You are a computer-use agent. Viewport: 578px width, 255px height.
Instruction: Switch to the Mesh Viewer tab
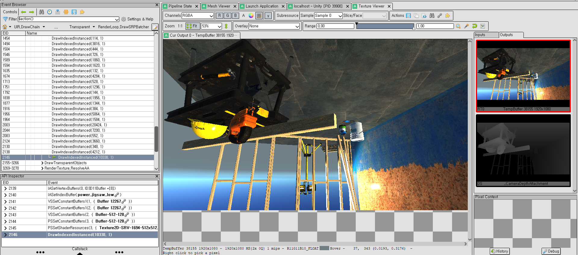pyautogui.click(x=219, y=6)
